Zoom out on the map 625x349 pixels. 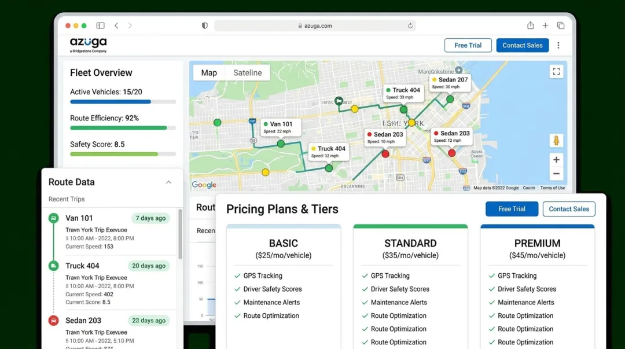(556, 174)
